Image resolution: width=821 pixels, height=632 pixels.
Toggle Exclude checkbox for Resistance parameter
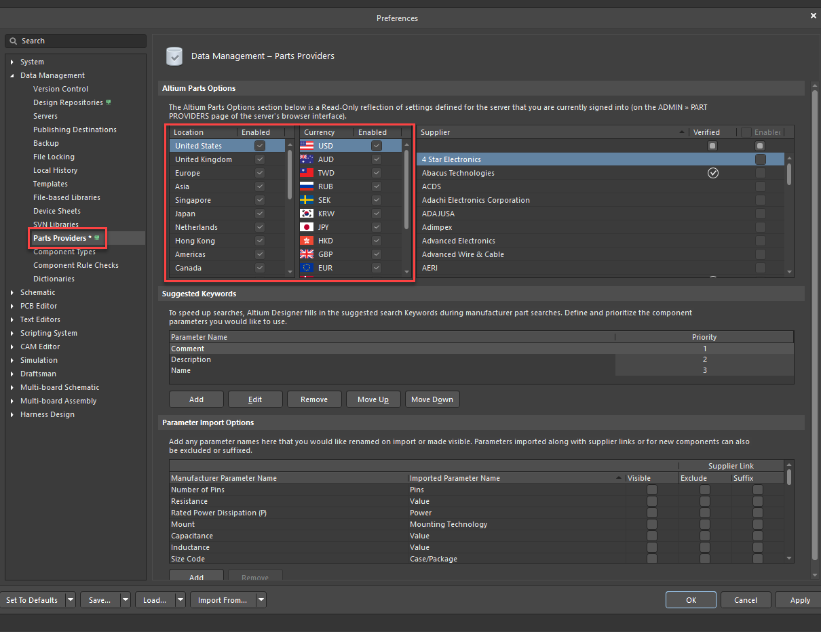pyautogui.click(x=704, y=501)
